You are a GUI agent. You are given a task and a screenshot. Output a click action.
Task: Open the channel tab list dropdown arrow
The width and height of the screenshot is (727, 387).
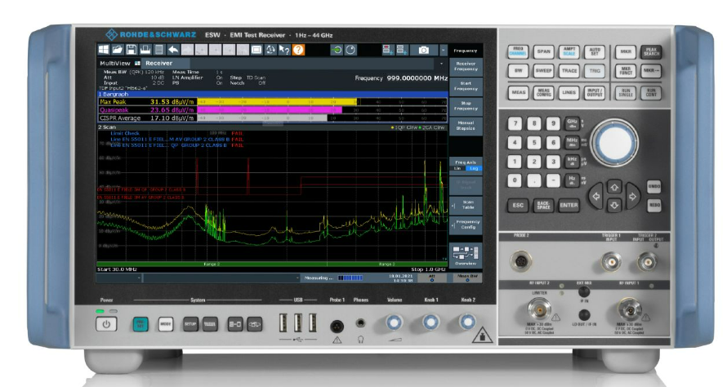pos(442,63)
